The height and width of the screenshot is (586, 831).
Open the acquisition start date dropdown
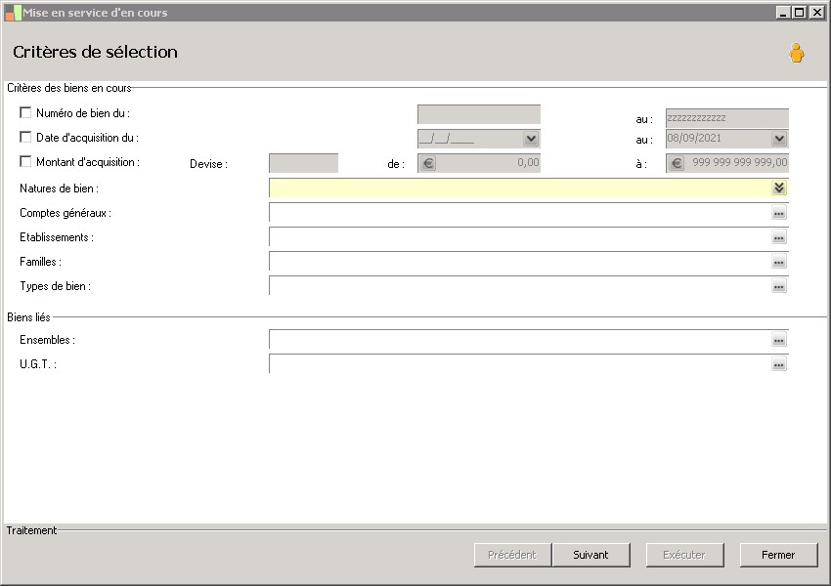[x=531, y=139]
